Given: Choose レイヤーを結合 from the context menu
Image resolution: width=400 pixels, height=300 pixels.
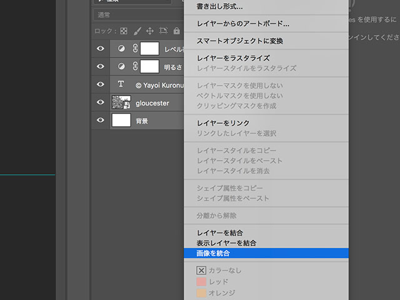Looking at the screenshot, I should pos(266,232).
